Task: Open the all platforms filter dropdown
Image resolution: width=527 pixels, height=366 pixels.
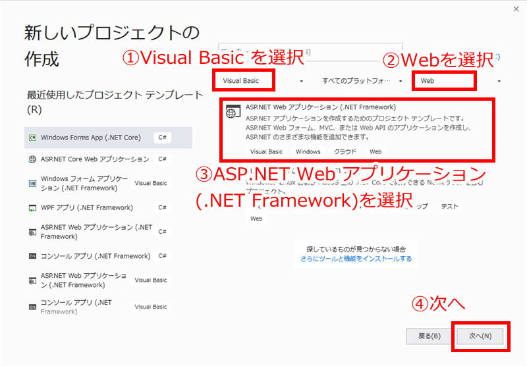Action: click(362, 81)
